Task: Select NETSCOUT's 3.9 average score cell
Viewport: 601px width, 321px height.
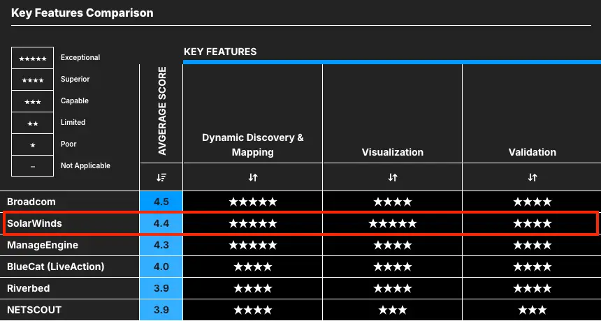Action: point(161,310)
